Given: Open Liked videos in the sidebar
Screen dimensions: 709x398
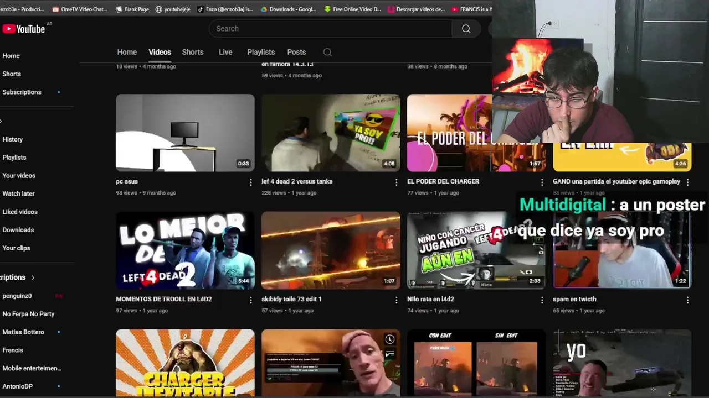Looking at the screenshot, I should coord(20,212).
